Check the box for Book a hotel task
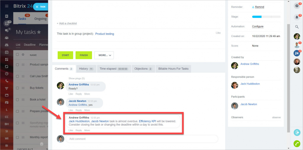This screenshot has width=303, height=150. 17,100
